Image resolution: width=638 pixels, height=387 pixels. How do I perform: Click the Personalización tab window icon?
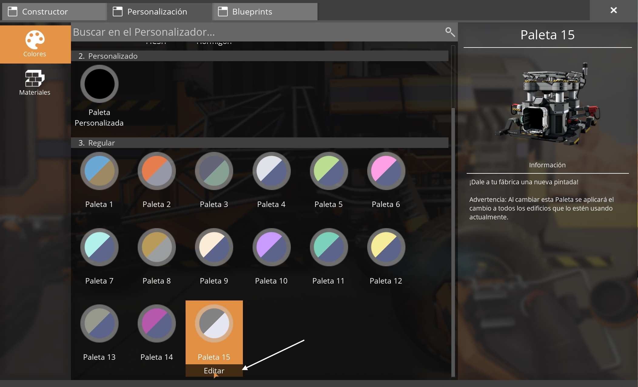coord(117,11)
